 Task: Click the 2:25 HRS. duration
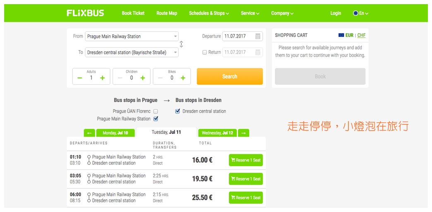[x=161, y=176]
